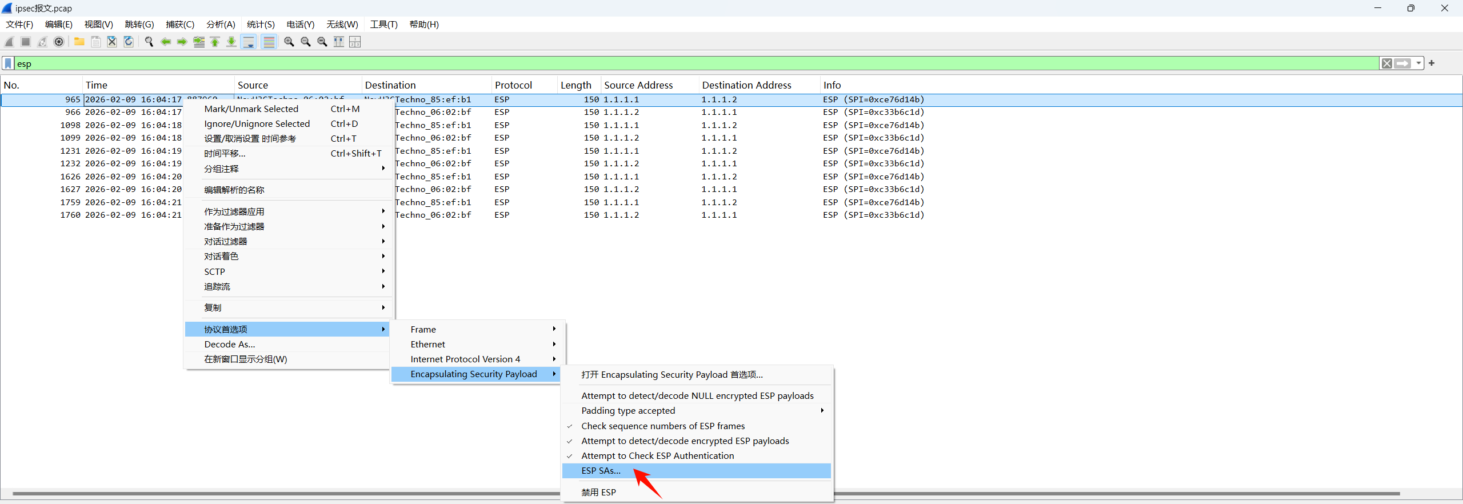Click the find packet magnifier icon
Viewport: 1463px width, 504px height.
[x=149, y=42]
